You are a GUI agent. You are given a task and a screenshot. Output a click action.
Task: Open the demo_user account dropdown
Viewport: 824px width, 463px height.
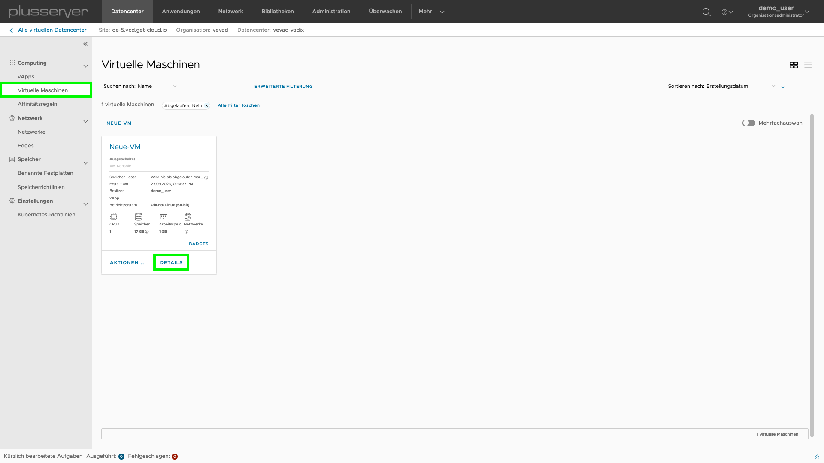[x=779, y=12]
